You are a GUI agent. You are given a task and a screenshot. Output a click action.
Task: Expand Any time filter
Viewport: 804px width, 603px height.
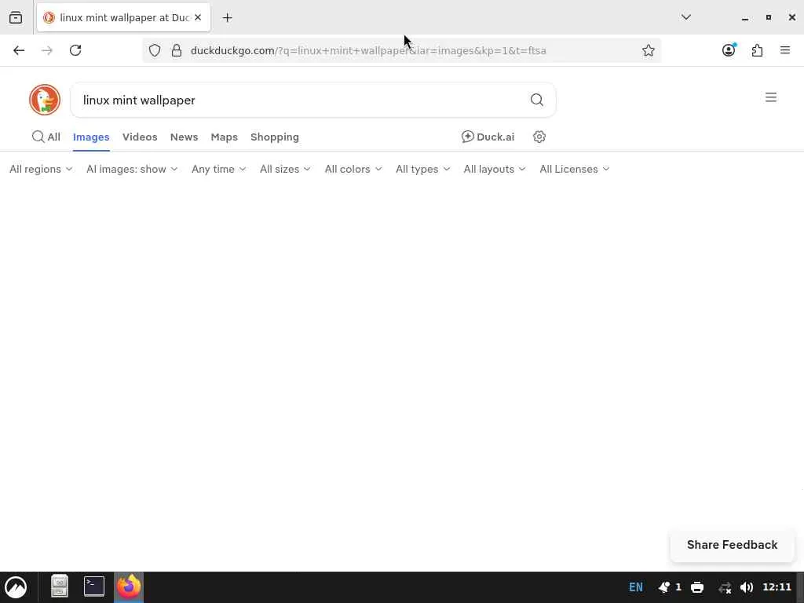click(218, 170)
